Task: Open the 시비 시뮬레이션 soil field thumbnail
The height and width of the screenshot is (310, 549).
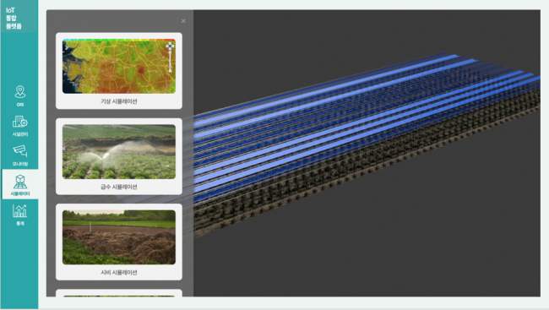Action: [119, 237]
